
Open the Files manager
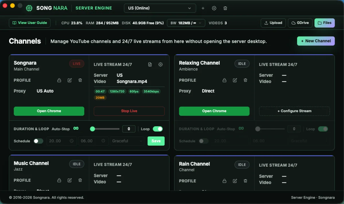tap(324, 23)
